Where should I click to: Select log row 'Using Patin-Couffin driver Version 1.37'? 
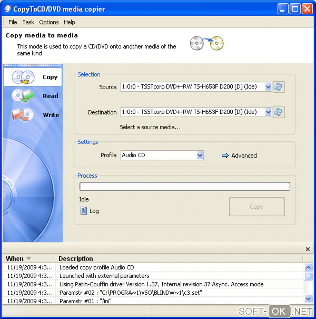coord(153,284)
